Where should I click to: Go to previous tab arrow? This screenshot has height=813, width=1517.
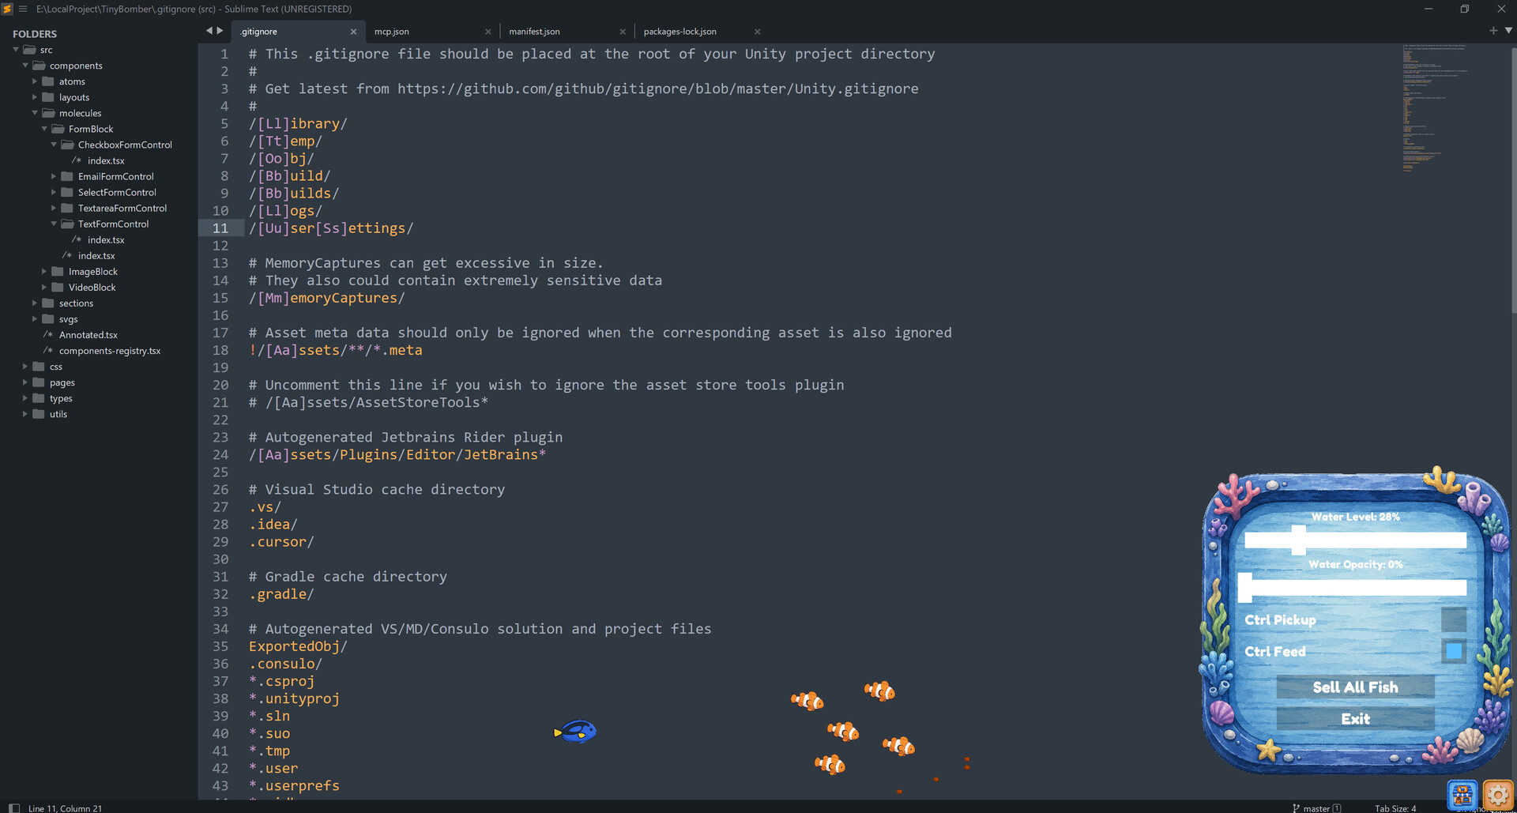(x=209, y=31)
